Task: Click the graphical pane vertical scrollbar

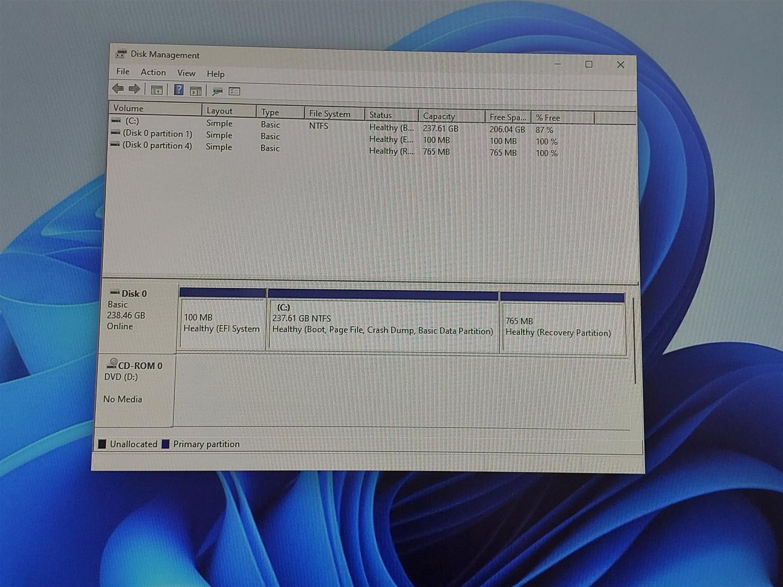Action: 634,340
